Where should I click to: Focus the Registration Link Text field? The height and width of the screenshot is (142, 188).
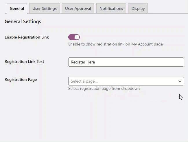click(x=126, y=62)
